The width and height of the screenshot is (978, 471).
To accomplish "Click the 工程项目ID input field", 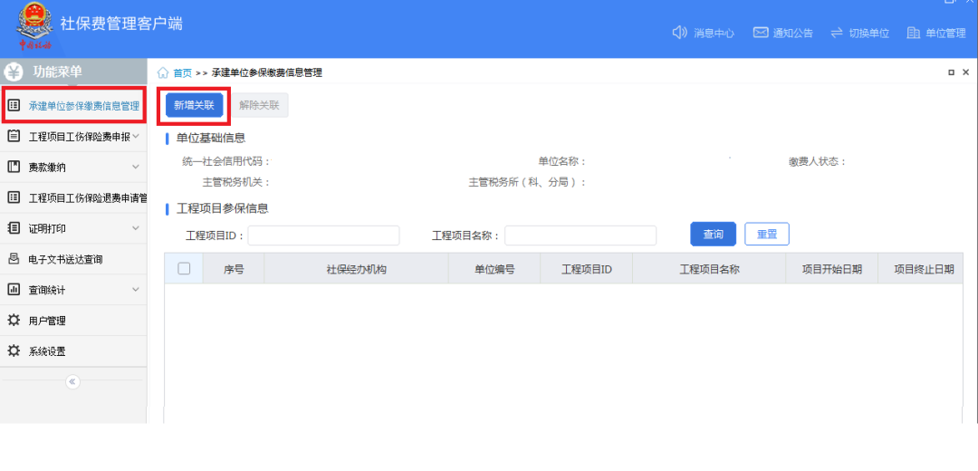I will pos(323,235).
